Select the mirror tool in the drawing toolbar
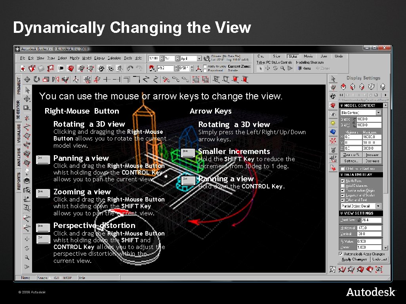The height and width of the screenshot is (304, 406). coord(56,79)
